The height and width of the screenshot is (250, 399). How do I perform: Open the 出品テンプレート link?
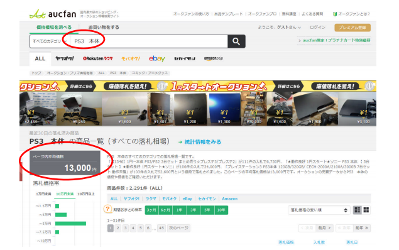coord(228,14)
